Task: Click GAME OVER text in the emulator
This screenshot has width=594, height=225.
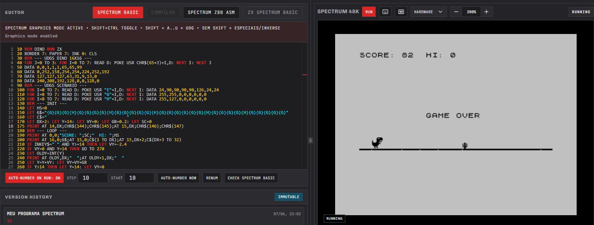Action: (x=452, y=116)
